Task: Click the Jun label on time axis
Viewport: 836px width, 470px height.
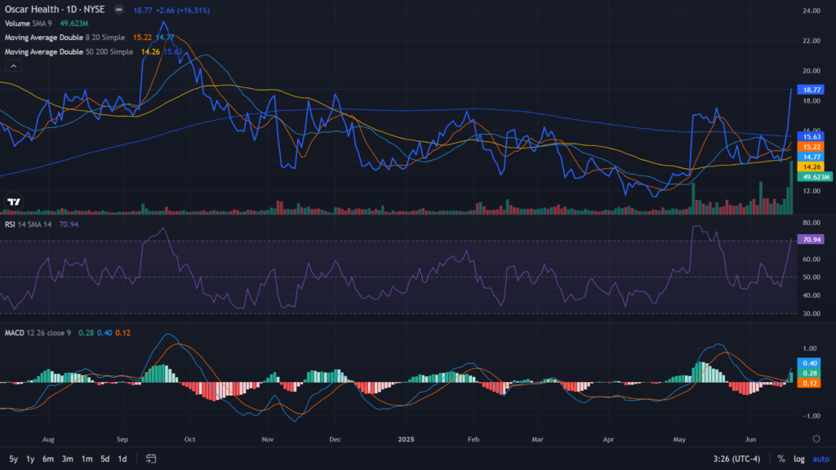Action: click(751, 440)
